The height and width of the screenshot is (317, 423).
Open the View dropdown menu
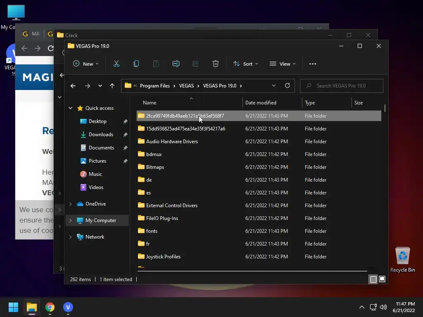coord(283,64)
